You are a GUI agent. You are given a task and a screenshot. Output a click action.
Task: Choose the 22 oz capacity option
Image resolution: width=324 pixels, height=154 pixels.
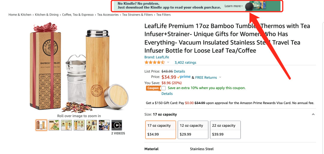coord(225,130)
